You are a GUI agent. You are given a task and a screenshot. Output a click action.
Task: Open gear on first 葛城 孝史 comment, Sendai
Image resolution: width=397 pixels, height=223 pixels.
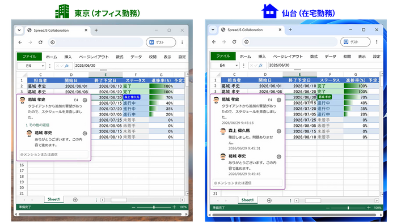279,100
